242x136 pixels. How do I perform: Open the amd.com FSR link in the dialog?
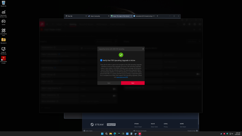[x=122, y=77]
